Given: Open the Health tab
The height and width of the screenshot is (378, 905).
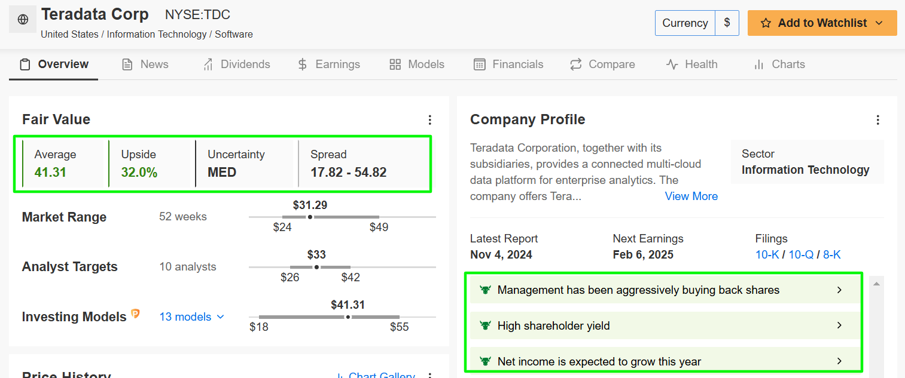Looking at the screenshot, I should 691,64.
